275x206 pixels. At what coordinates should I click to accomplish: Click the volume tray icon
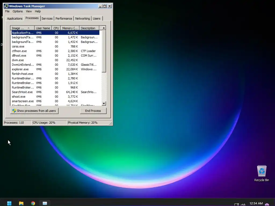(x=243, y=204)
